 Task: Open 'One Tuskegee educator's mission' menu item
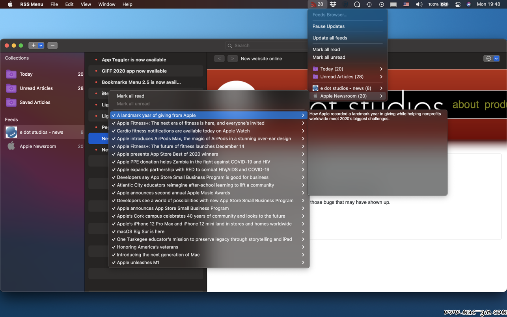(209, 239)
